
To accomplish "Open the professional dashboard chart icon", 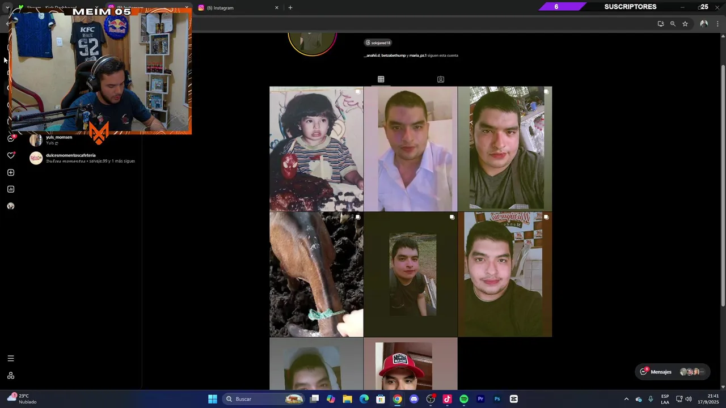I will (x=11, y=189).
